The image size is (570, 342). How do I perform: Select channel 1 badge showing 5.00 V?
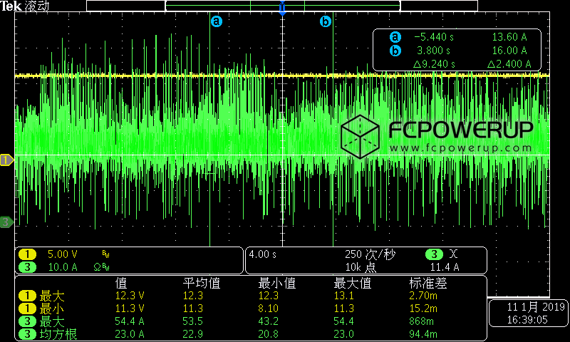(x=27, y=254)
